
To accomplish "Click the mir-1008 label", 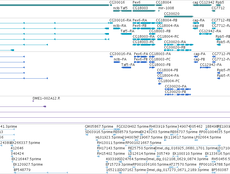I will tap(166, 8).
